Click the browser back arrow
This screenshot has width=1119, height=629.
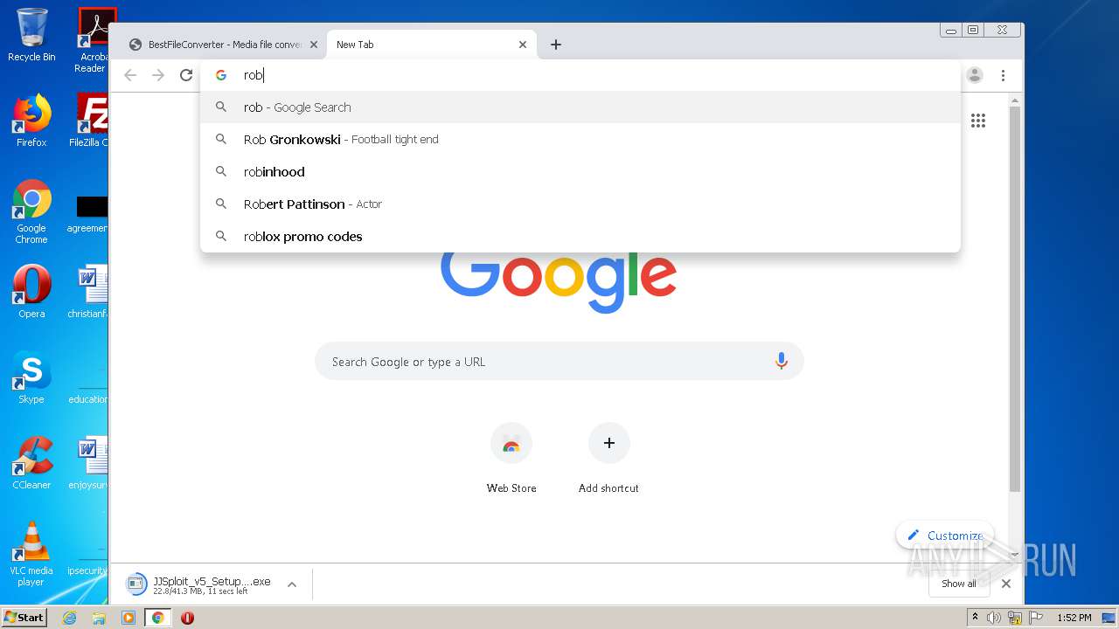click(x=130, y=75)
